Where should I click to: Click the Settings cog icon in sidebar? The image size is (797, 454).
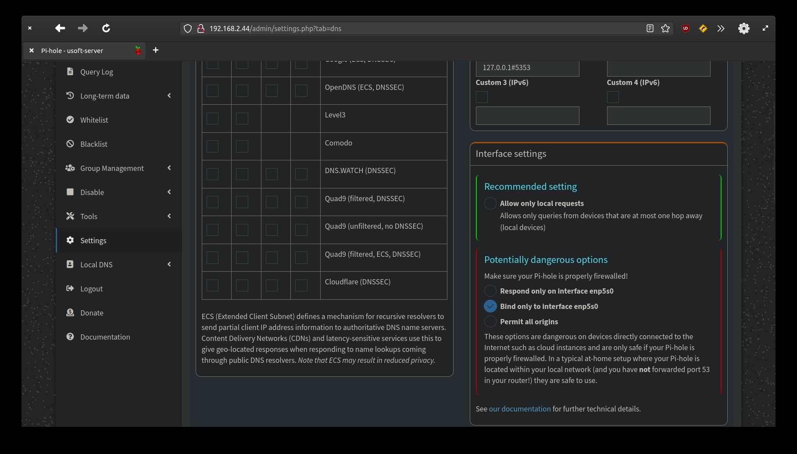tap(70, 240)
